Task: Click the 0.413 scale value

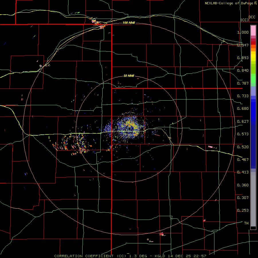Action: pyautogui.click(x=243, y=172)
